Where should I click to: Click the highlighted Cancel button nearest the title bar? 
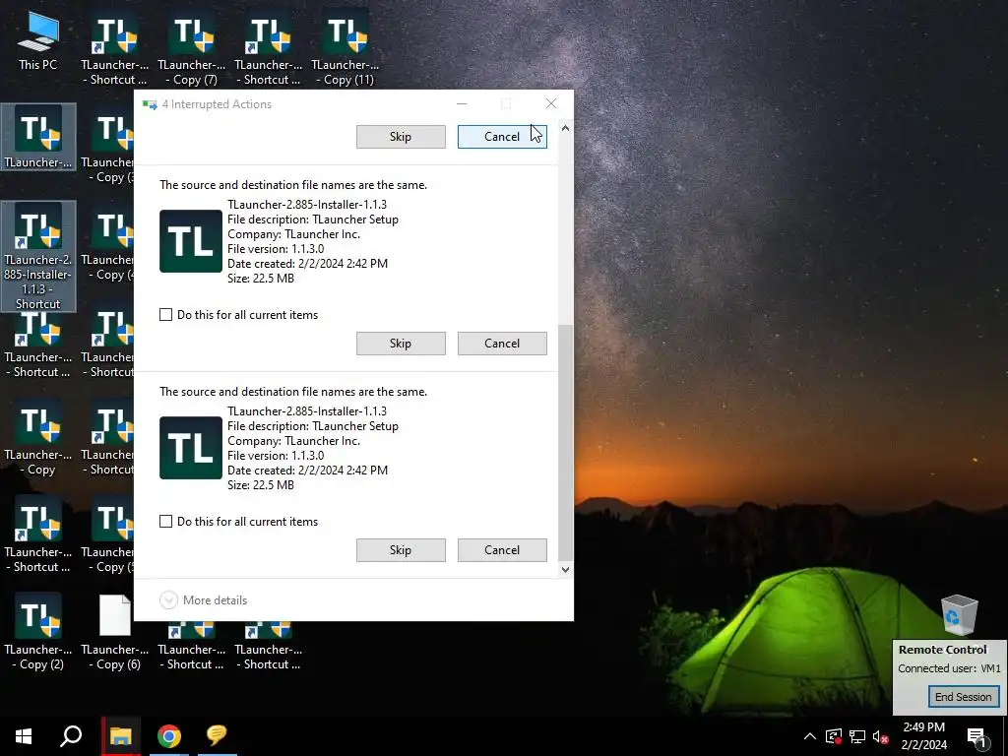click(502, 136)
